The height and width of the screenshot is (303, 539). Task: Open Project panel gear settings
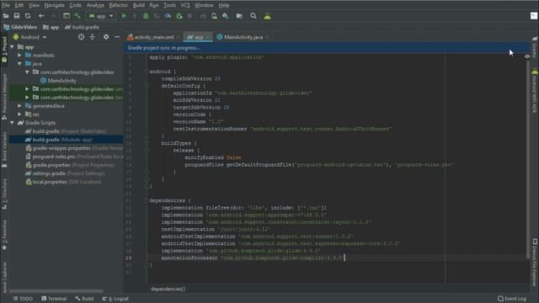(x=106, y=37)
